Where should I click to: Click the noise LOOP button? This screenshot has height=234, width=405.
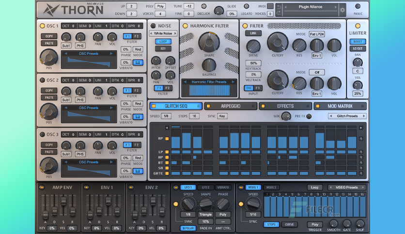tap(163, 42)
